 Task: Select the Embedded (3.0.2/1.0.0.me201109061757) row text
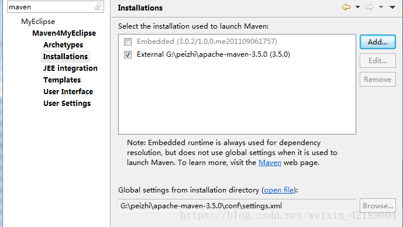[x=207, y=42]
